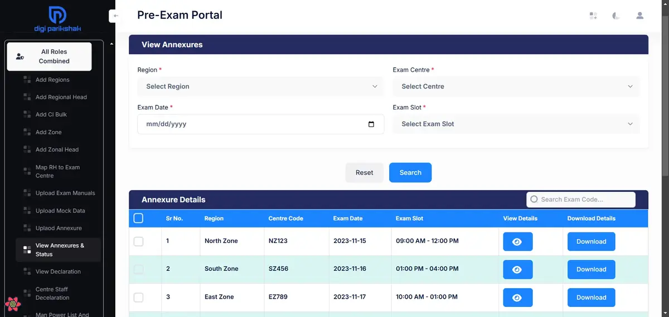Open the user profile icon
Image resolution: width=669 pixels, height=317 pixels.
640,16
